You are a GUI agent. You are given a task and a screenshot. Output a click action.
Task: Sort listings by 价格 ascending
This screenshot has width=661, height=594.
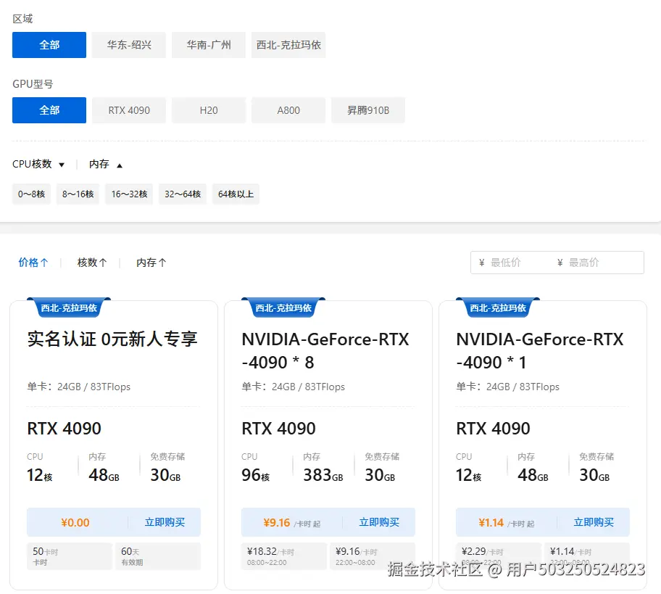(x=33, y=262)
